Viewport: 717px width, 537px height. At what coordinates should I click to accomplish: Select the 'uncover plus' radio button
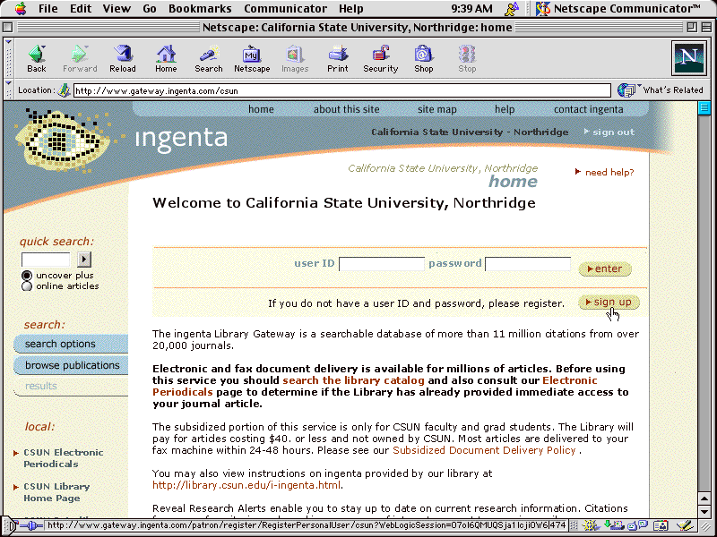click(27, 276)
